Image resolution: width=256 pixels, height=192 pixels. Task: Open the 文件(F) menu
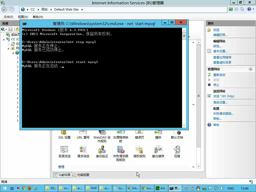[8, 17]
